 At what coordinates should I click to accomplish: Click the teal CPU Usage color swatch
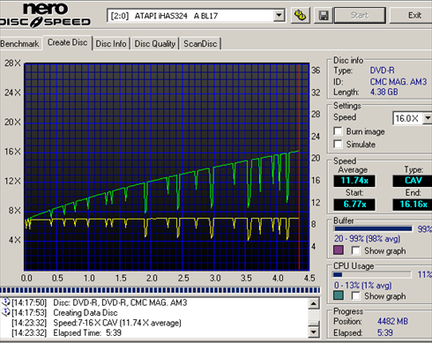point(339,295)
